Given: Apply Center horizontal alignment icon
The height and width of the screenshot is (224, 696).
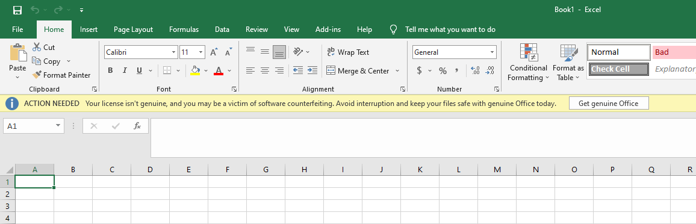Looking at the screenshot, I should (265, 70).
